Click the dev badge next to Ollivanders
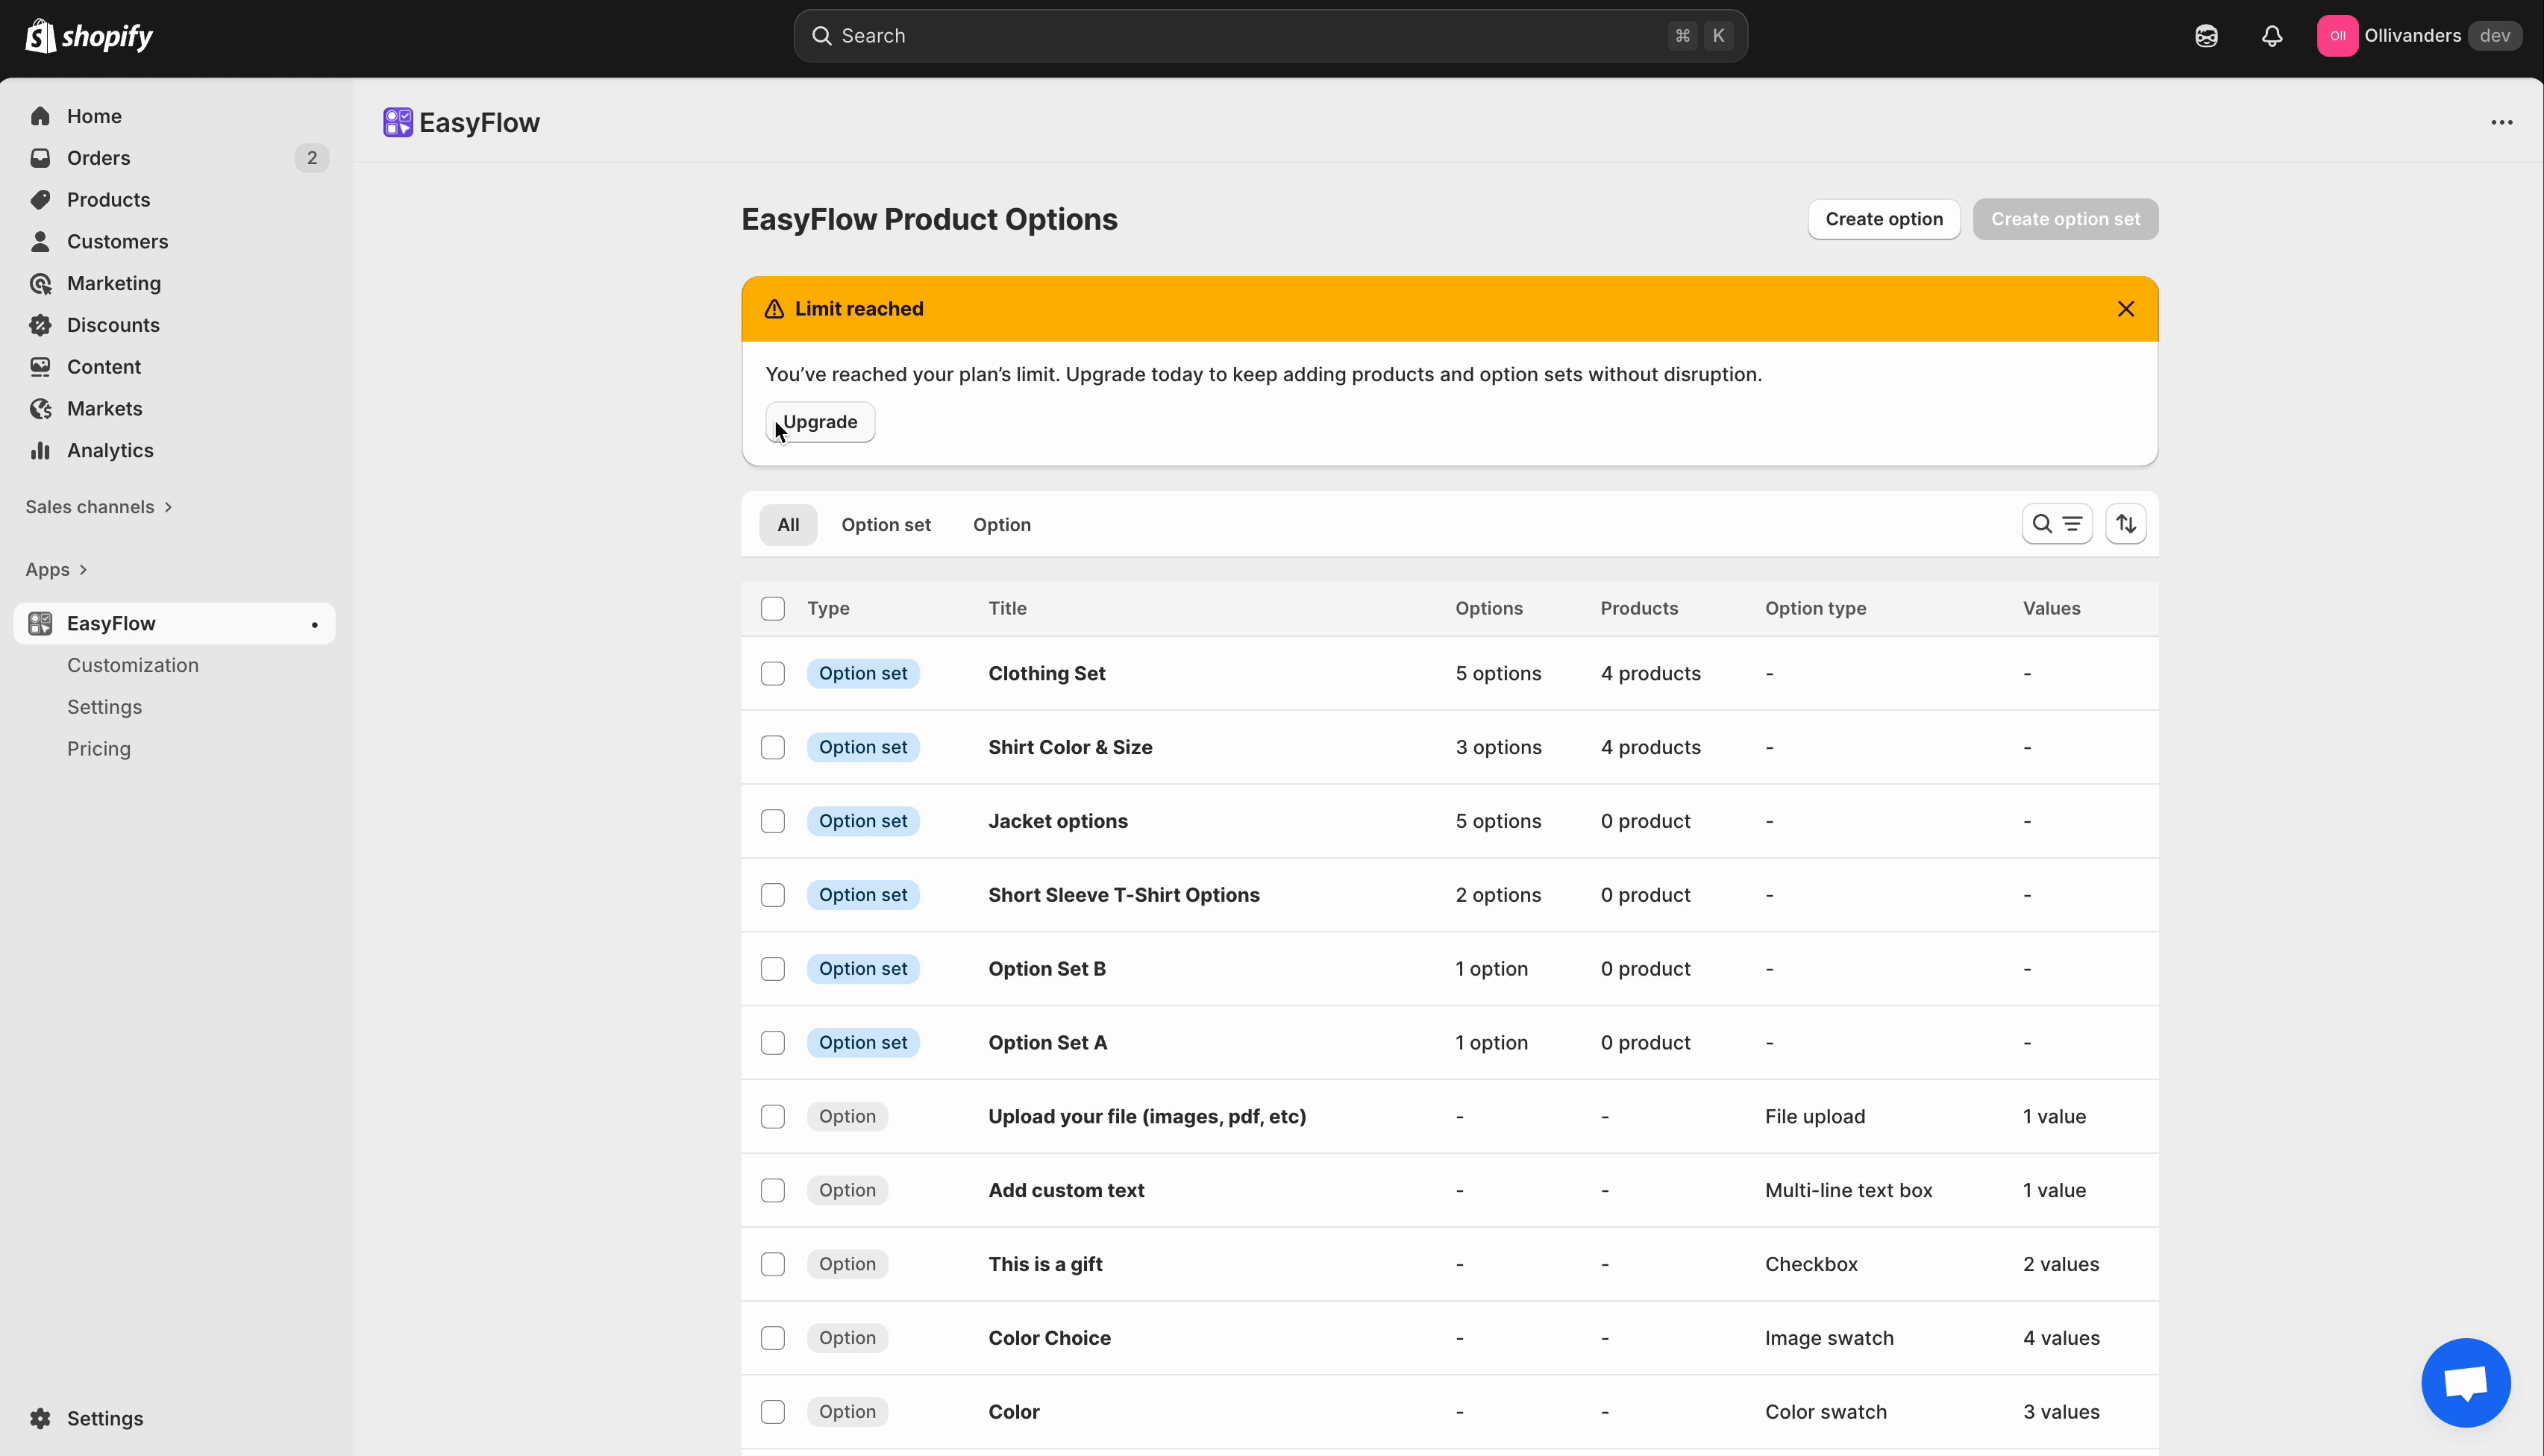Image resolution: width=2544 pixels, height=1456 pixels. coord(2495,36)
